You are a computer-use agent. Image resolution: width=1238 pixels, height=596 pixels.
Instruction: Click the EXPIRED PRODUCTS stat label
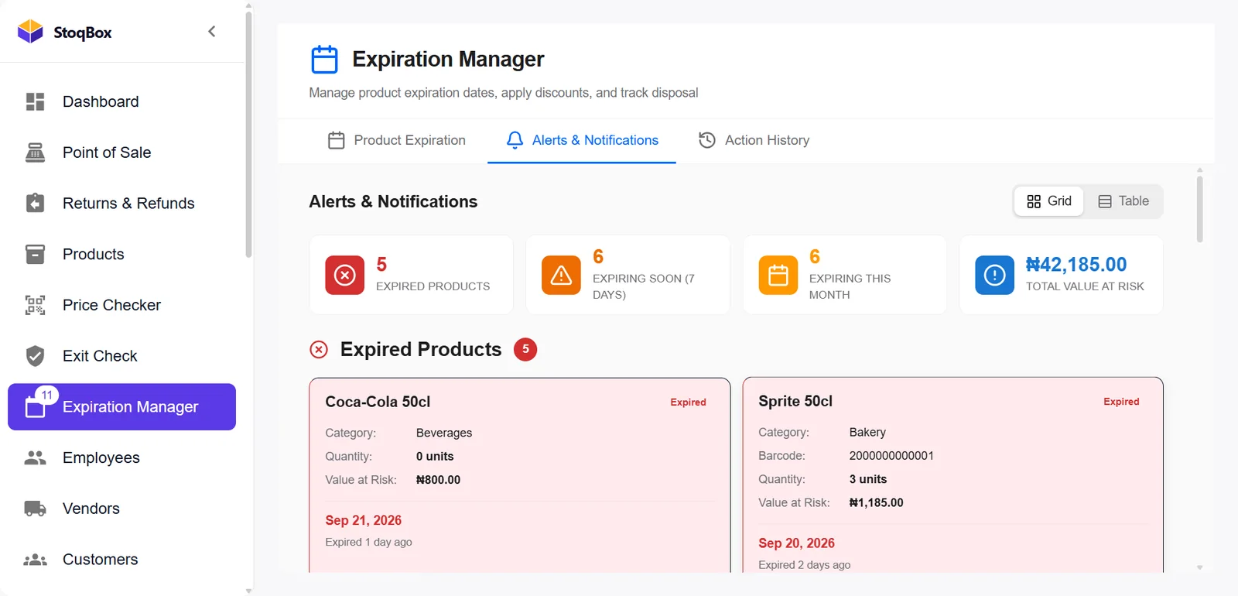tap(433, 286)
